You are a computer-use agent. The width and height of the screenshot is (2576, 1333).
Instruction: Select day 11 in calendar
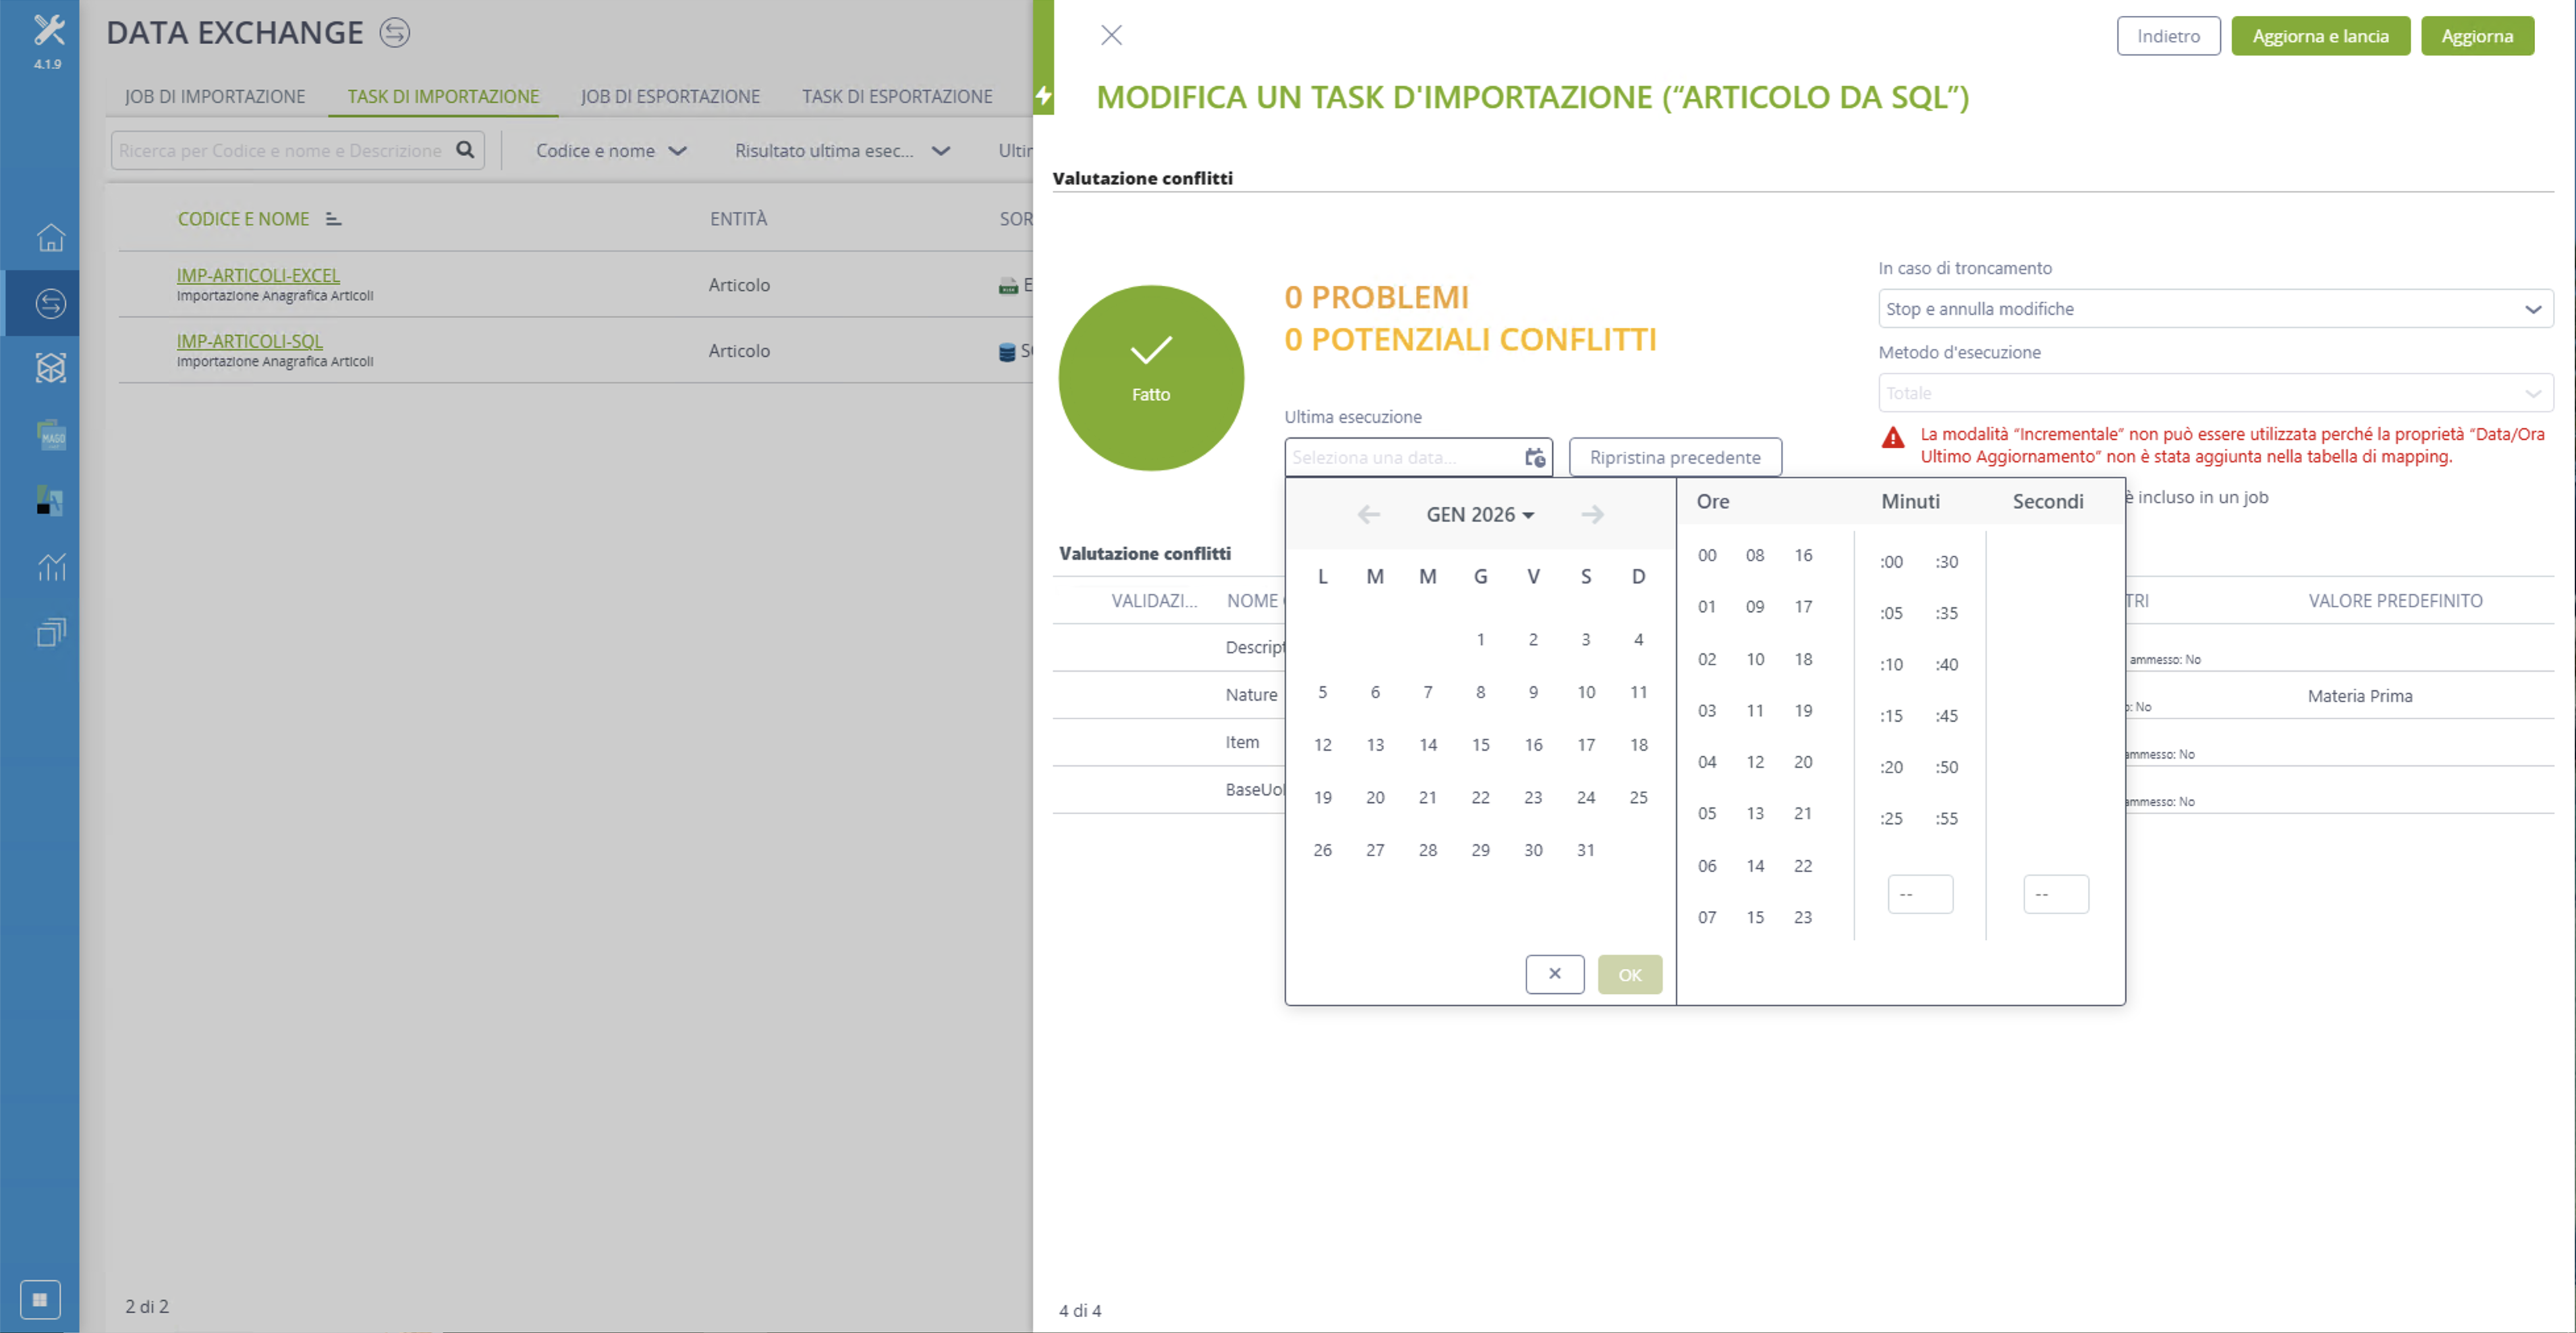(x=1638, y=692)
